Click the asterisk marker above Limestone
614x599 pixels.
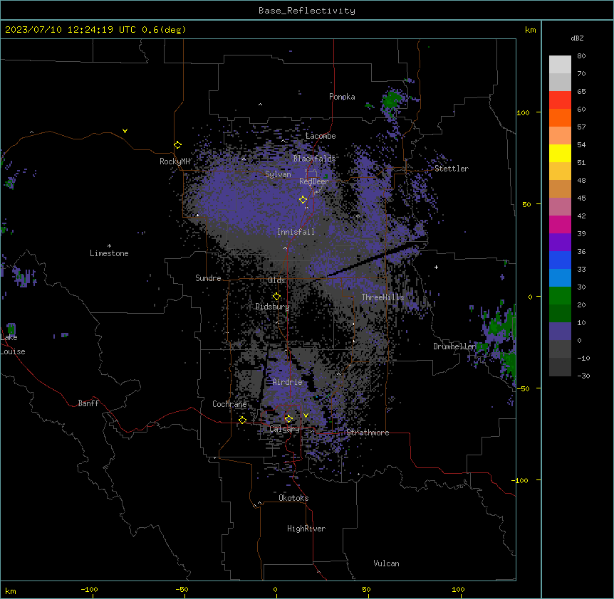coord(109,246)
